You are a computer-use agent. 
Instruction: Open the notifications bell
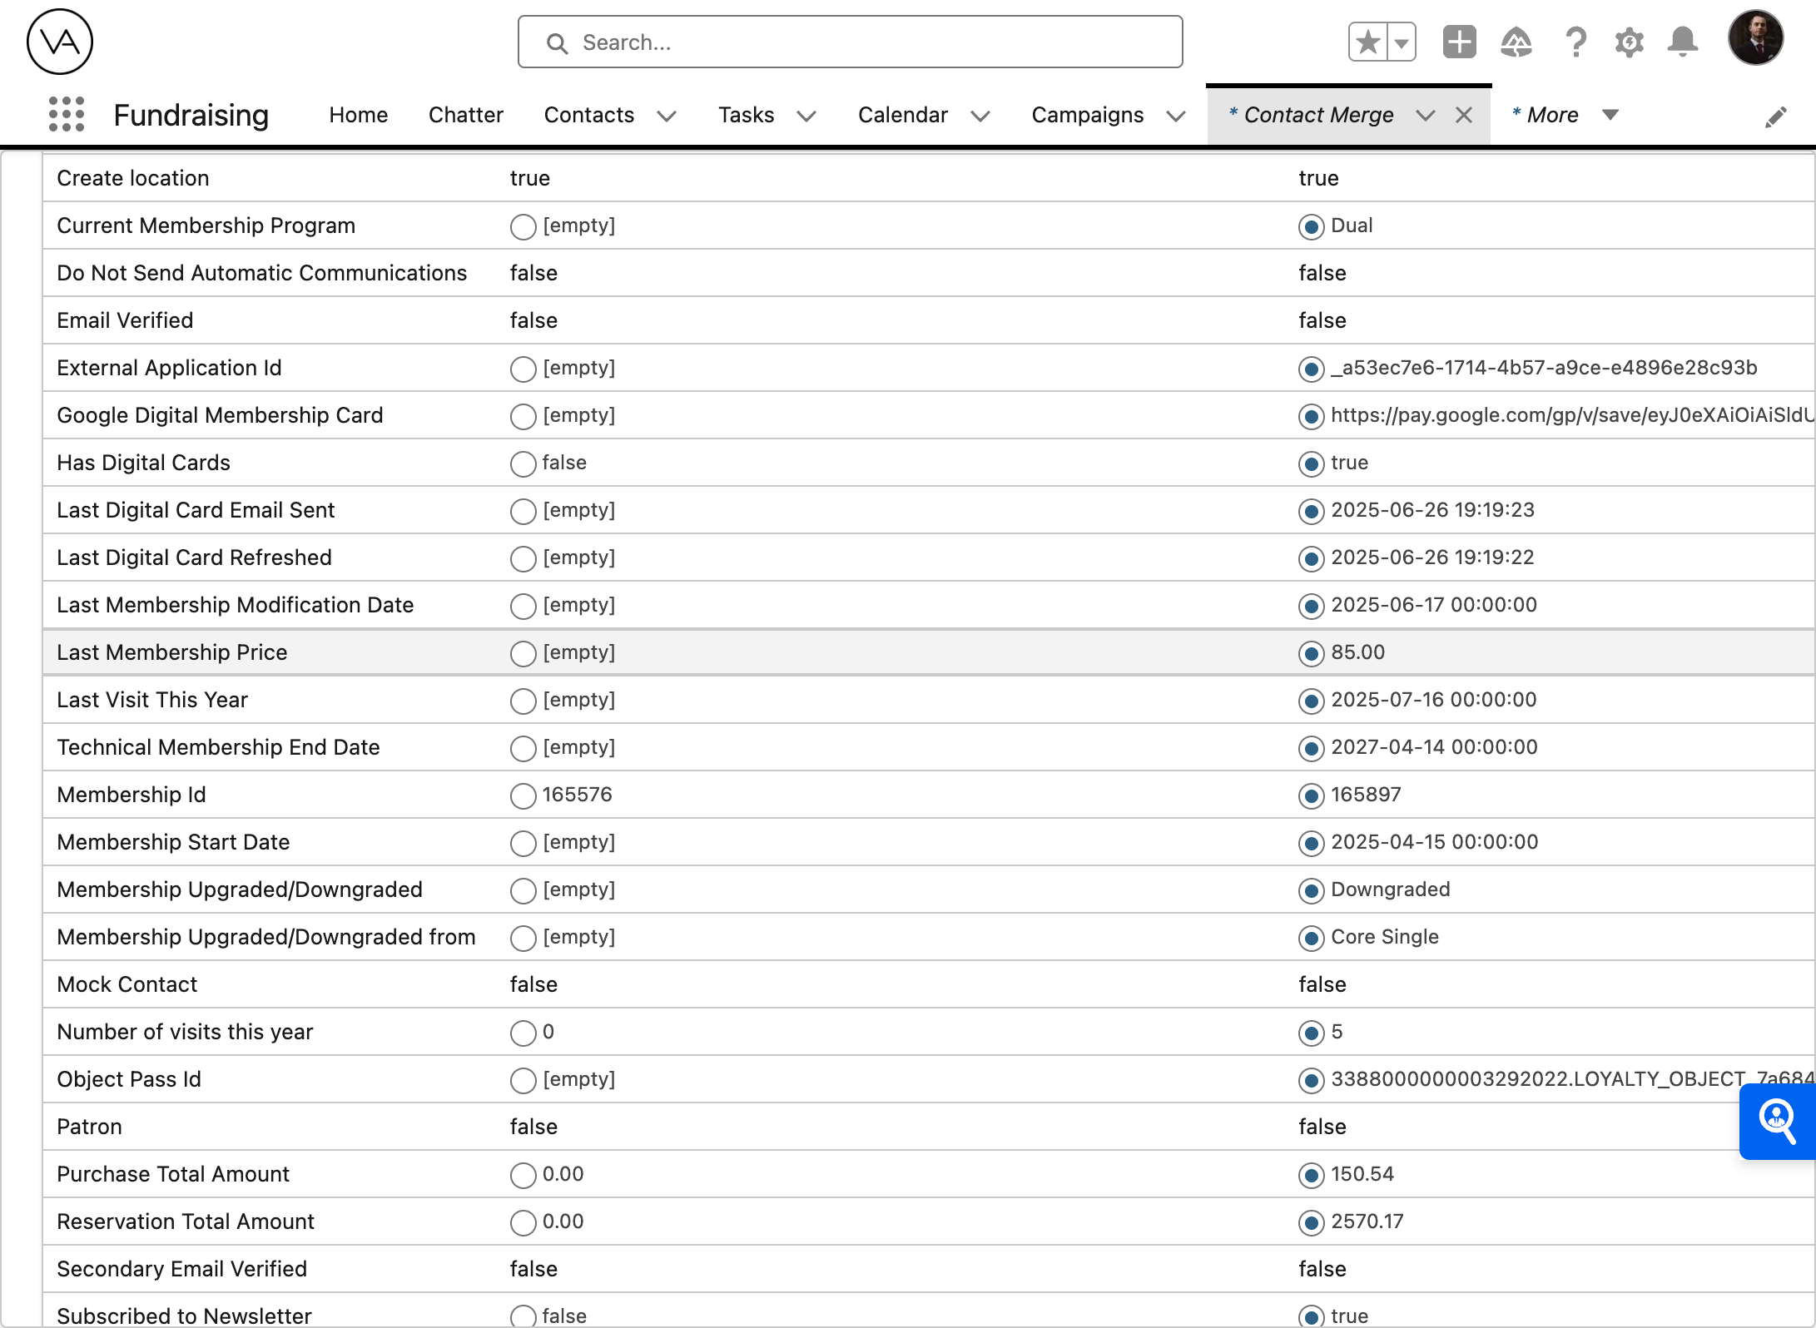(x=1682, y=42)
